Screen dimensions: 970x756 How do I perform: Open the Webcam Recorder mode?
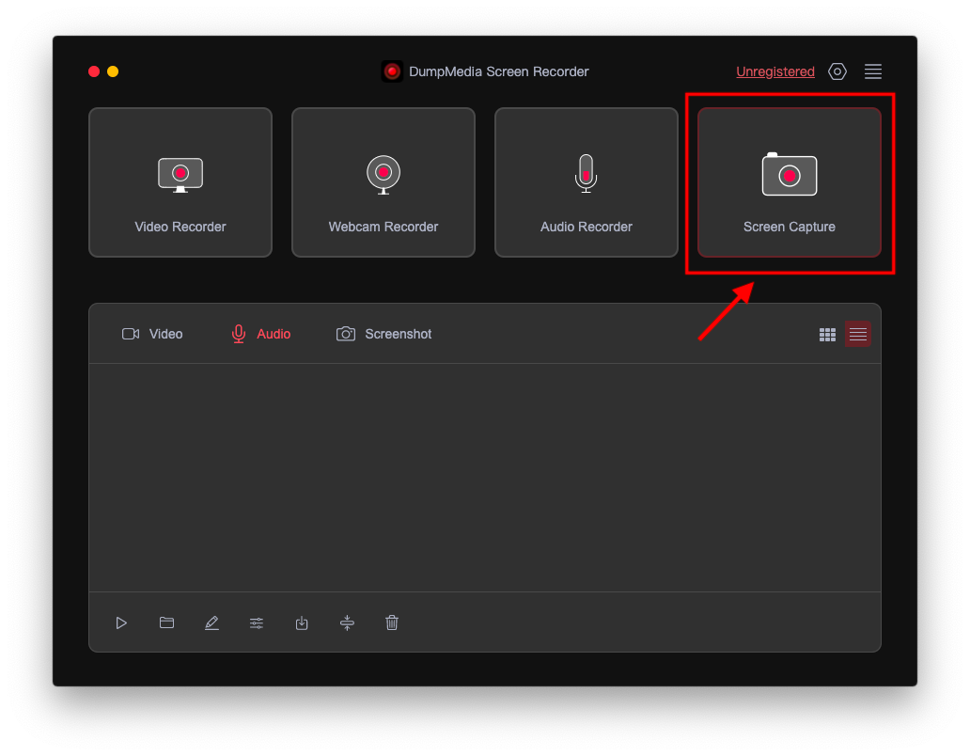point(383,181)
